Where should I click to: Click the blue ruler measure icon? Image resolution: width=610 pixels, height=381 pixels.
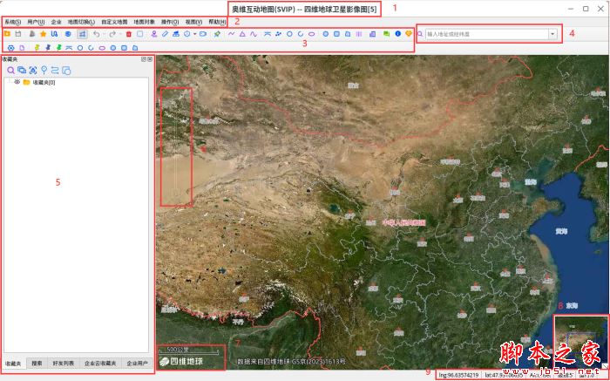click(165, 34)
